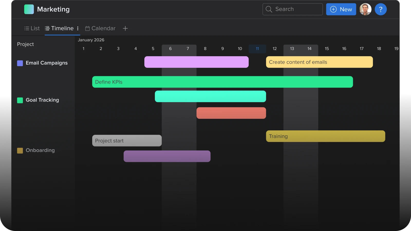The height and width of the screenshot is (231, 411).
Task: Click the Goal Tracking green color swatch
Action: point(20,100)
